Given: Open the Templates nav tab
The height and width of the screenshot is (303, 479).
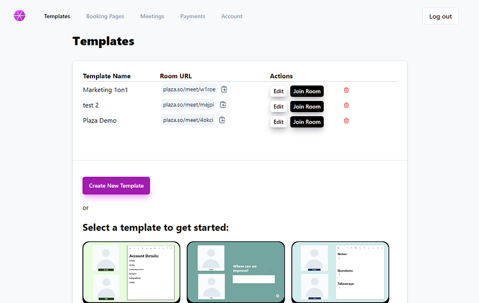Looking at the screenshot, I should coord(57,16).
